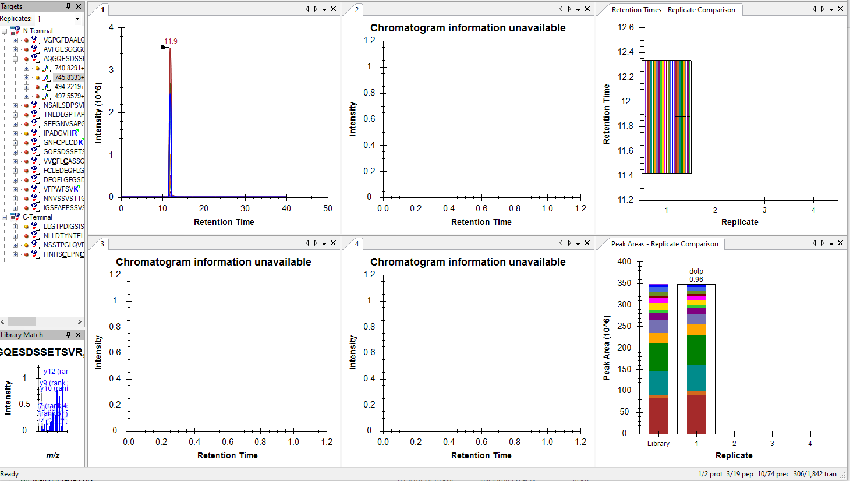The height and width of the screenshot is (481, 850).
Task: Select the 494.2219+ precursor in the tree
Action: point(69,87)
